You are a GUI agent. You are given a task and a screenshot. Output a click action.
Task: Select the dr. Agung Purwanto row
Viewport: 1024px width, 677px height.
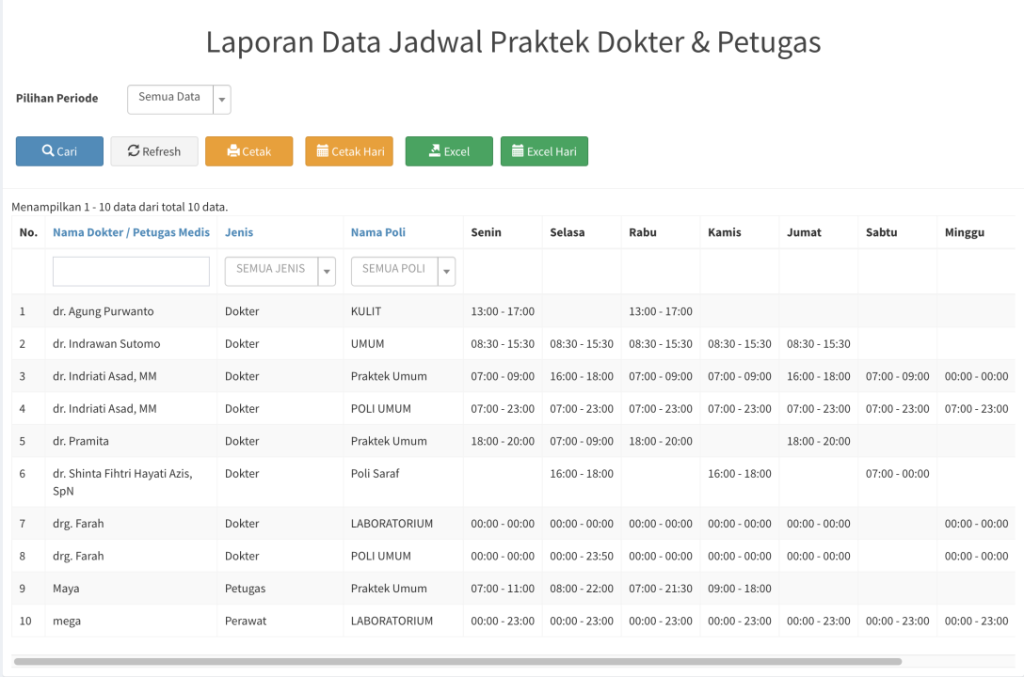[104, 311]
